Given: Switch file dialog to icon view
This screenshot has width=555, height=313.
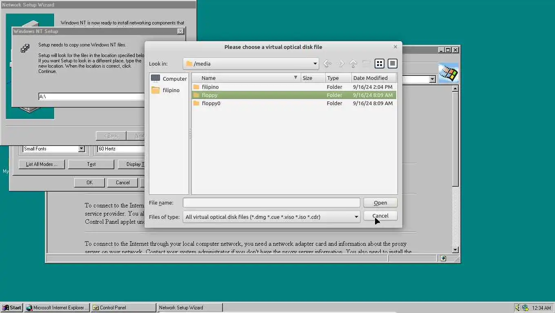Looking at the screenshot, I should coord(380,64).
